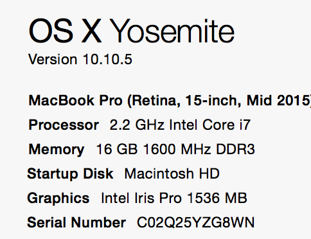Click the 1536 MB graphics memory text
This screenshot has width=311, height=239.
(217, 198)
